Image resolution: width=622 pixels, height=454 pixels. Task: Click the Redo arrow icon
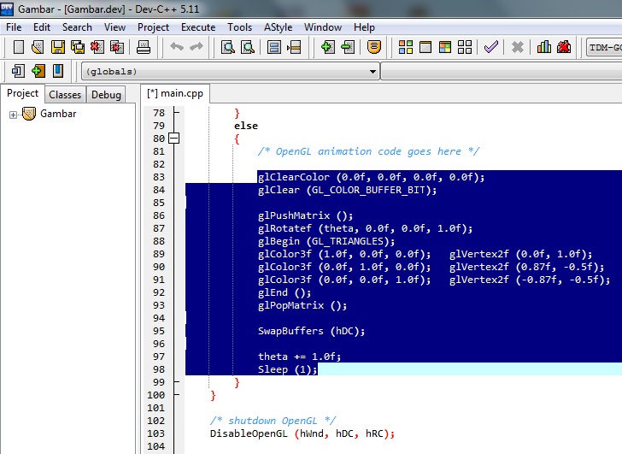(x=197, y=47)
